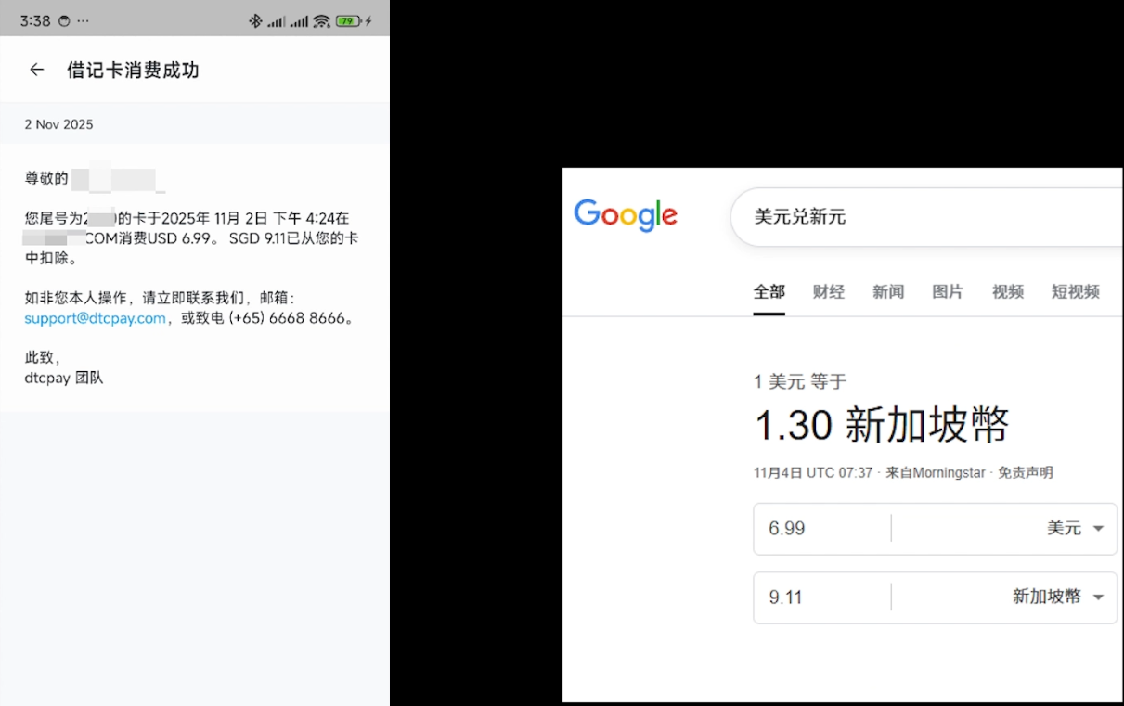Screen dimensions: 1124x706
Task: Tap the 借记卡消费成功 page title
Action: point(133,70)
